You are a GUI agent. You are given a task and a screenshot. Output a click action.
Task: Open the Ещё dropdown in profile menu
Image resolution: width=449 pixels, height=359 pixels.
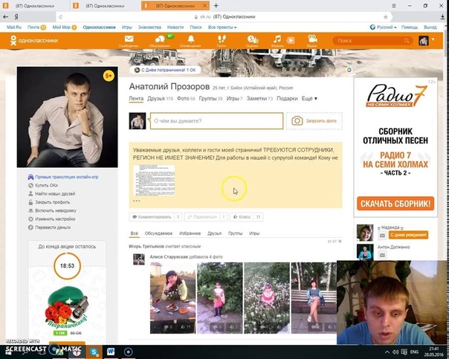coord(309,98)
